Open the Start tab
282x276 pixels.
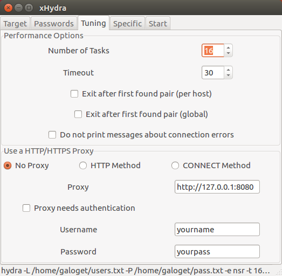point(158,23)
